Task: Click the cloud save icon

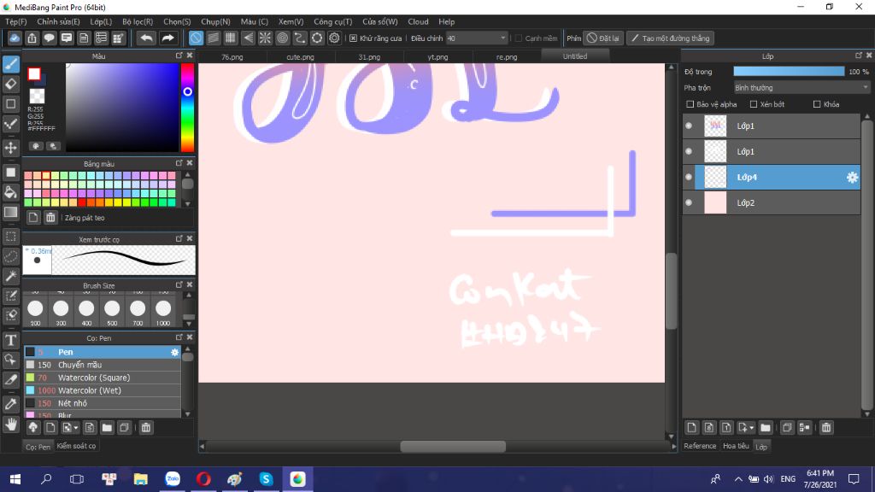Action: click(15, 38)
